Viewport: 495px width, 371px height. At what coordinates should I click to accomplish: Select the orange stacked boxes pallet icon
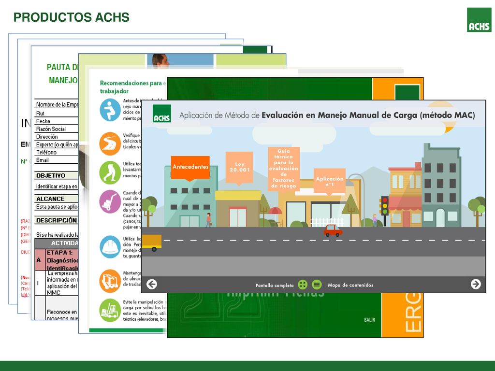[110, 281]
